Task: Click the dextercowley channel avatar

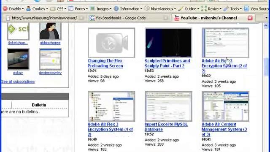Action: pyautogui.click(x=50, y=59)
